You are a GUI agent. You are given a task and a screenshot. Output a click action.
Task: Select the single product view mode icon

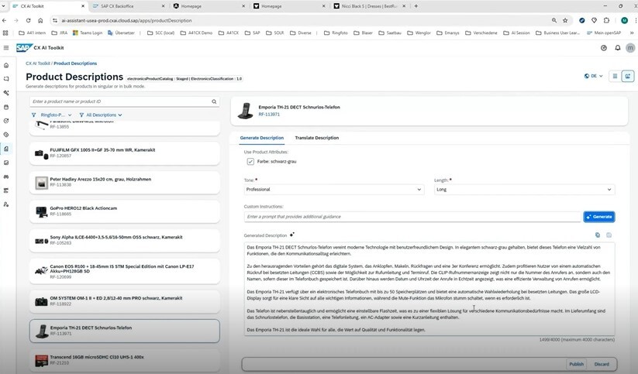tap(628, 76)
